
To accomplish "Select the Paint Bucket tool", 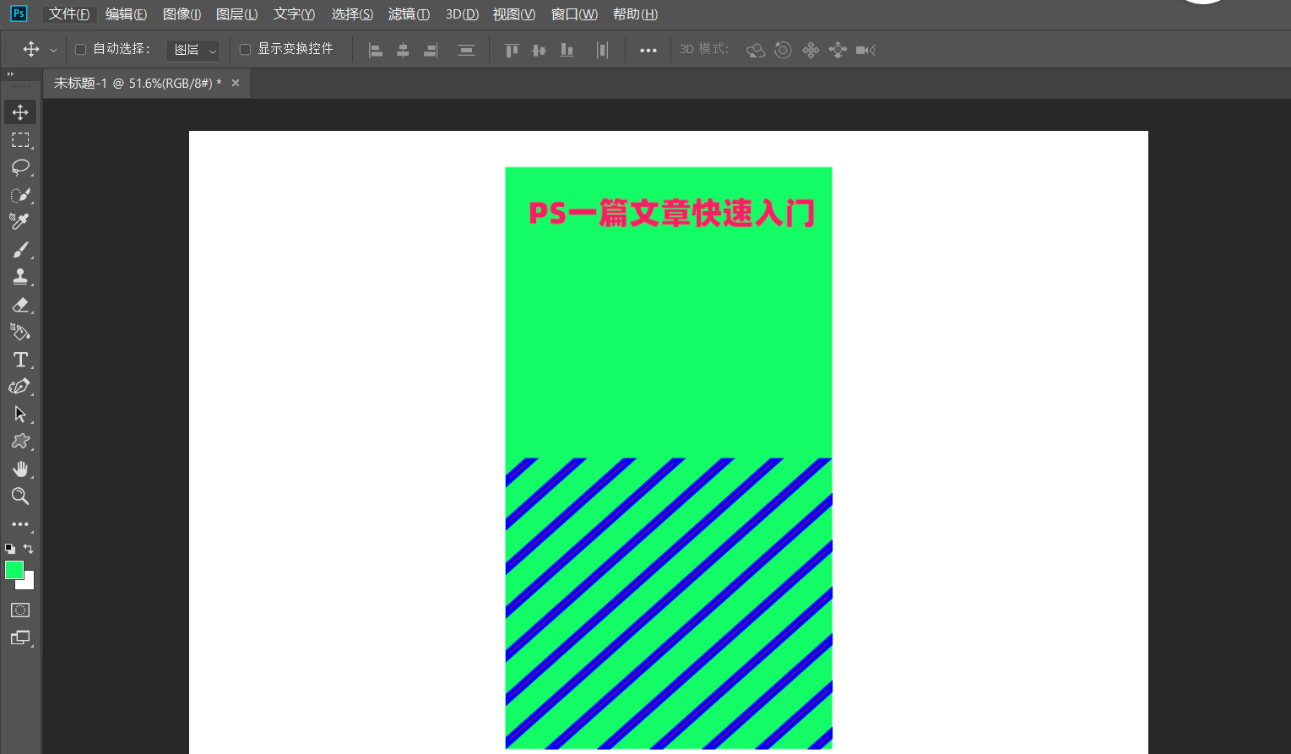I will click(20, 332).
